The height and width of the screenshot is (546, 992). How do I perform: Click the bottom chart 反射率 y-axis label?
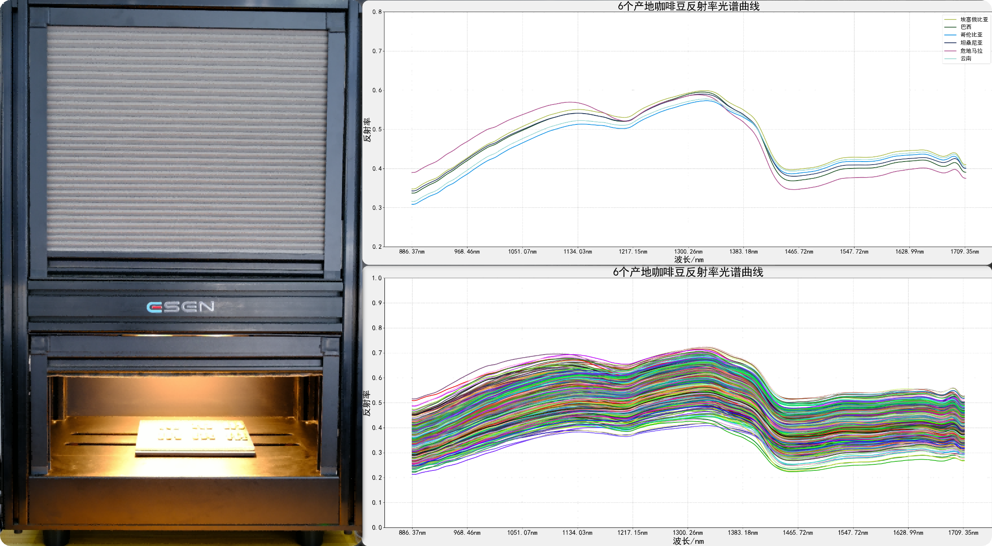pos(366,403)
